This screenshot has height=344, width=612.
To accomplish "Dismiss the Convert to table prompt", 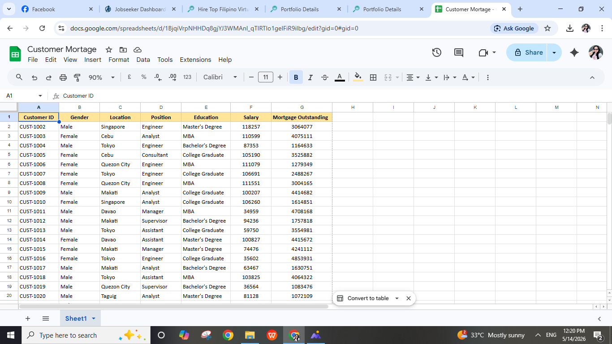I will click(409, 298).
